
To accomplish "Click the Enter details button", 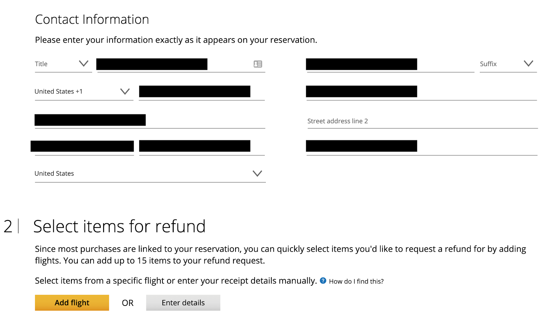I will click(183, 303).
